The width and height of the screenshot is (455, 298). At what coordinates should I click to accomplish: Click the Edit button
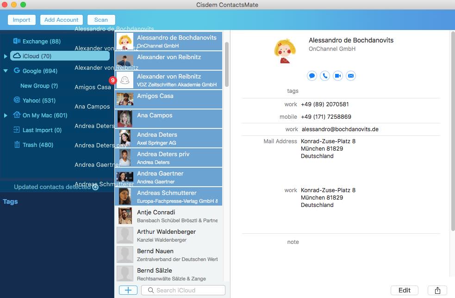(x=405, y=290)
